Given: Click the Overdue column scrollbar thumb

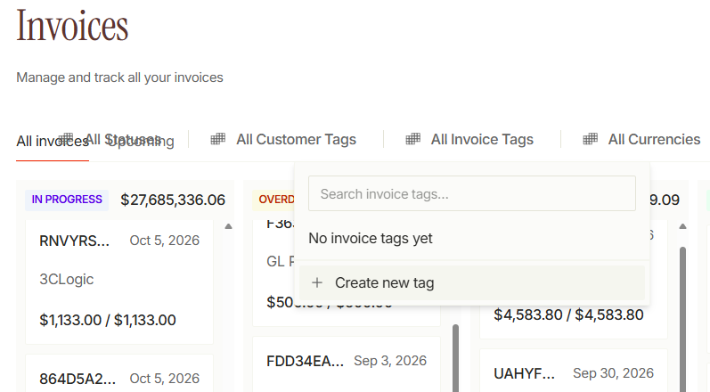Looking at the screenshot, I should 455,357.
